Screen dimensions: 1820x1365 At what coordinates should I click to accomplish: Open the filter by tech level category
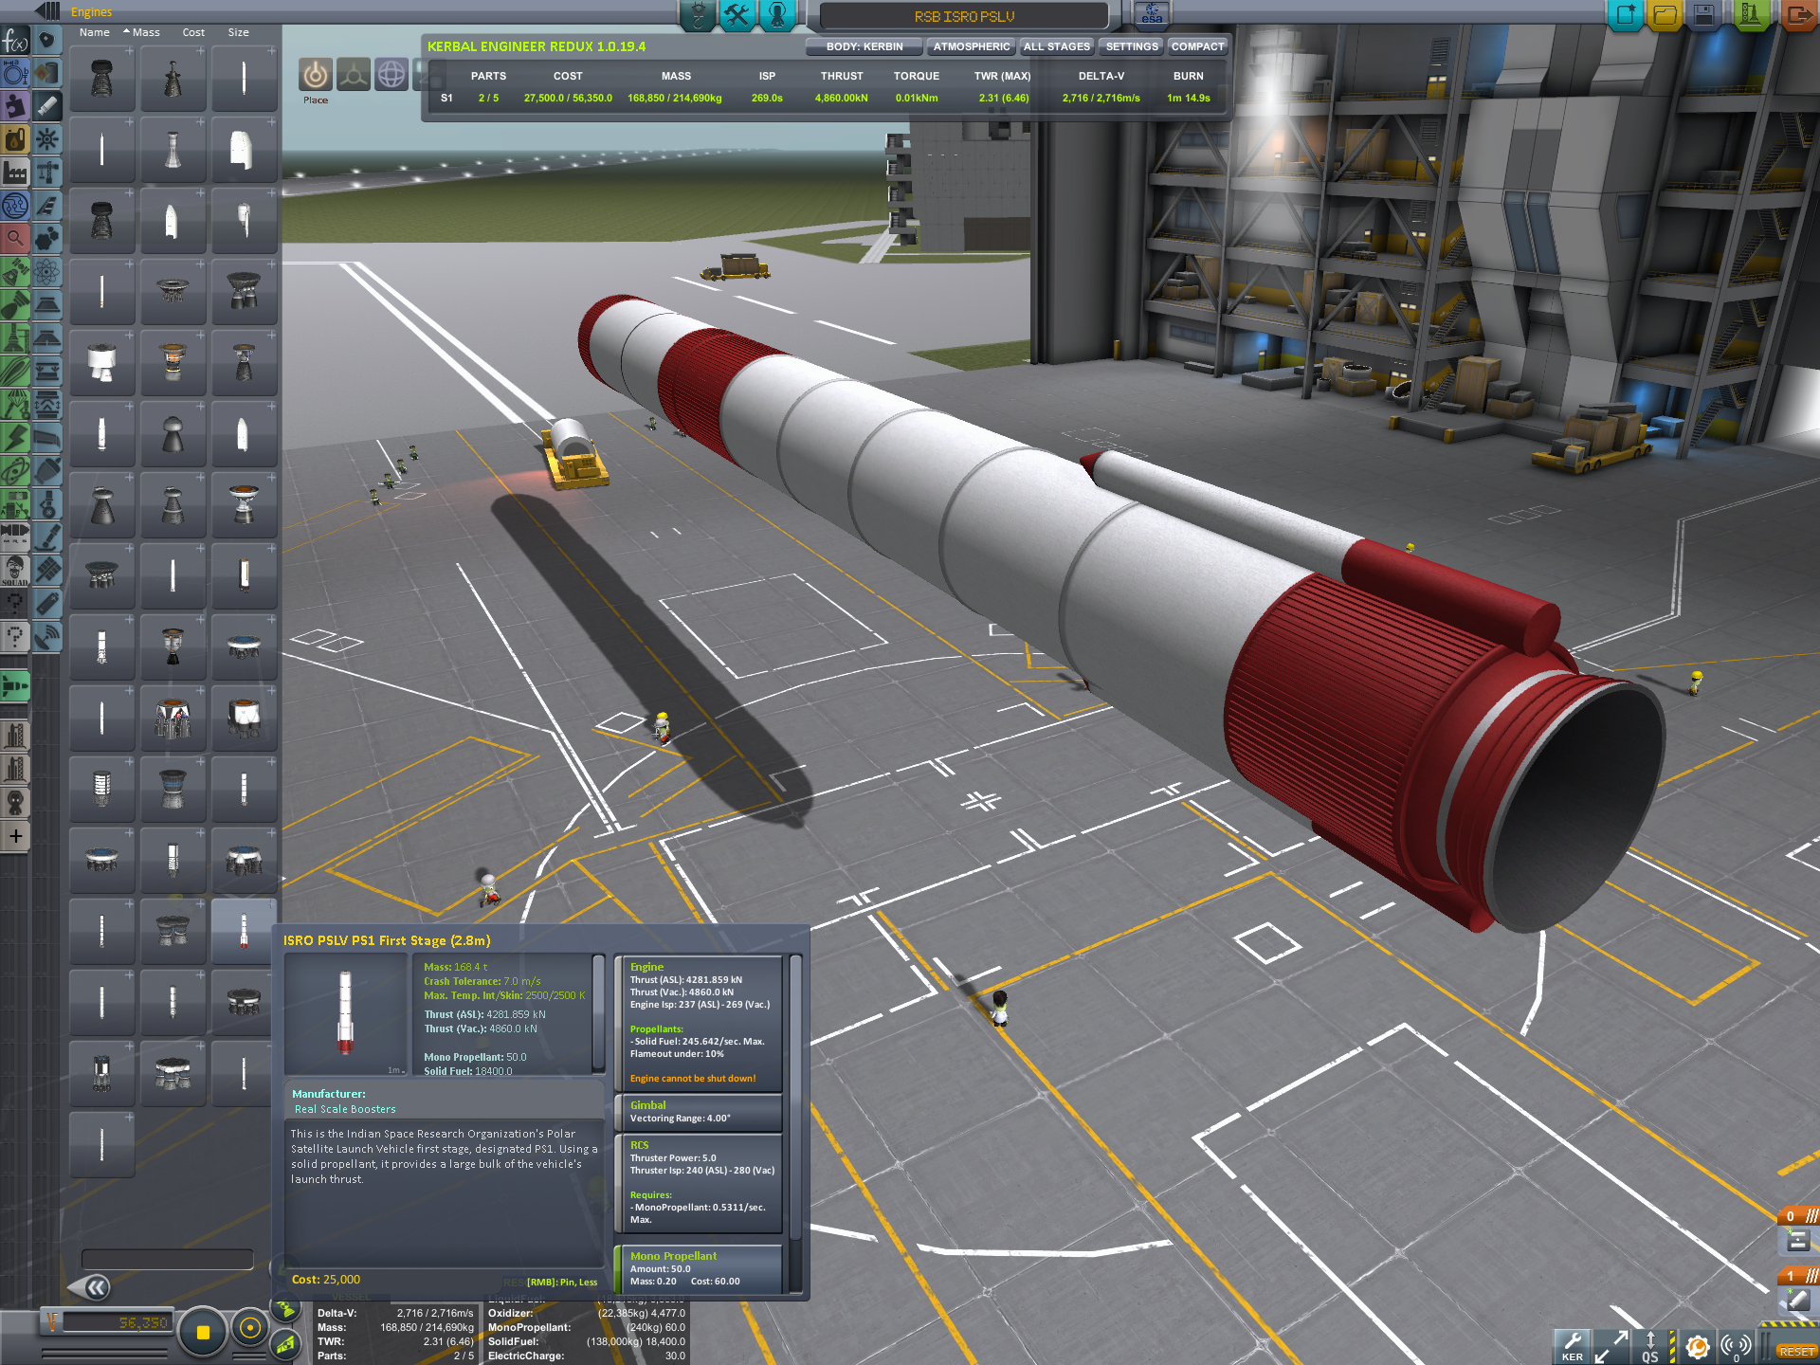[15, 206]
